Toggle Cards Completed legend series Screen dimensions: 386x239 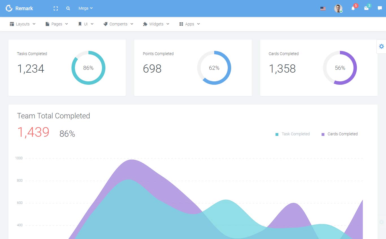pos(342,134)
